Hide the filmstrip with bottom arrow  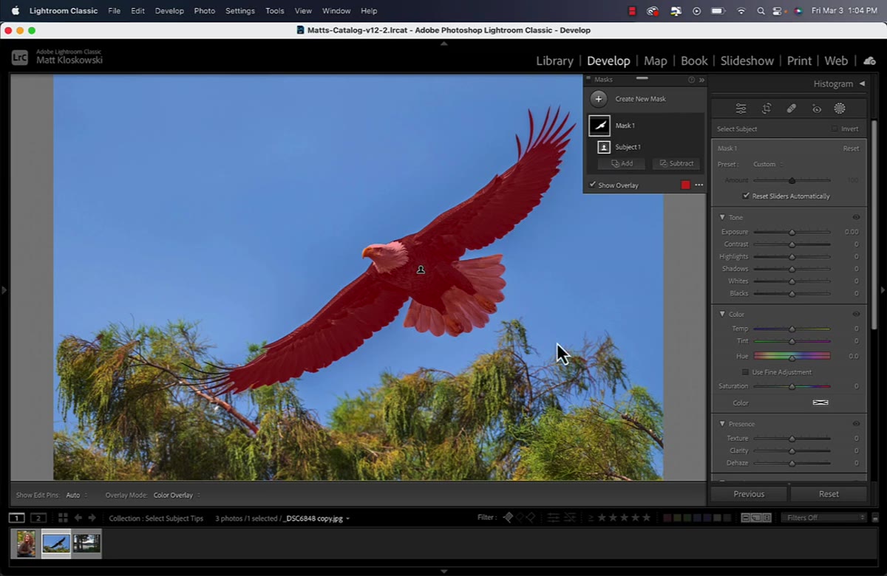[x=443, y=571]
